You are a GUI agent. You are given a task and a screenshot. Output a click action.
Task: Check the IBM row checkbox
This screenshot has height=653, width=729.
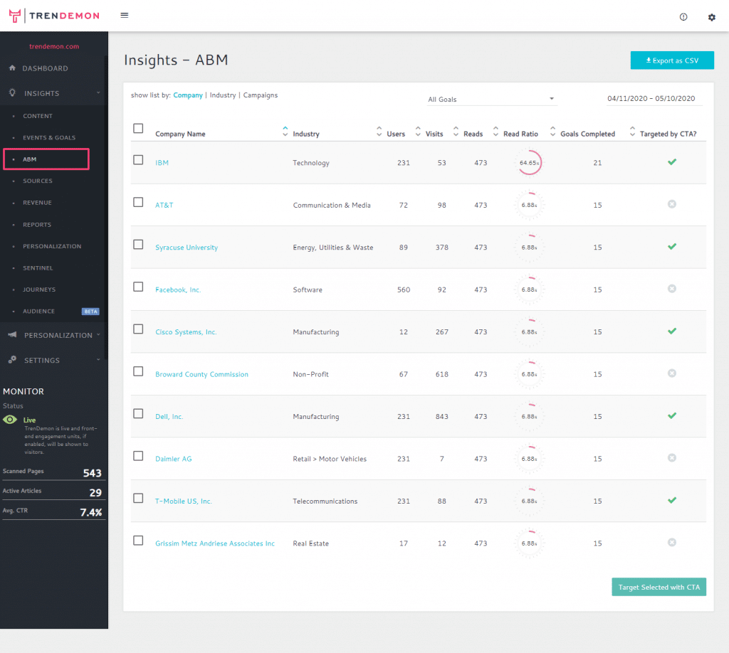click(138, 160)
